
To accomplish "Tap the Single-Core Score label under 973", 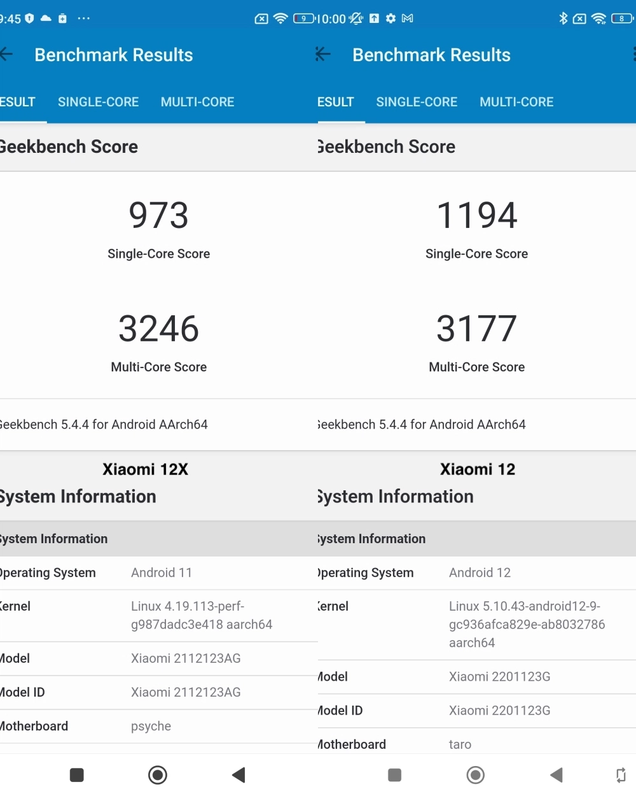I will 159,253.
